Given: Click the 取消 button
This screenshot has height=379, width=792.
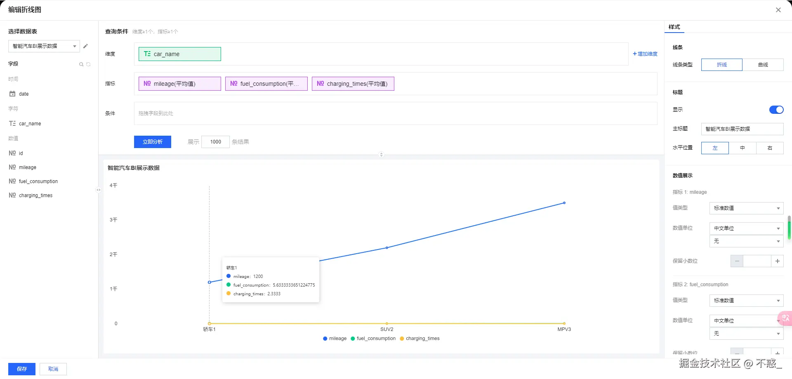Looking at the screenshot, I should click(53, 369).
